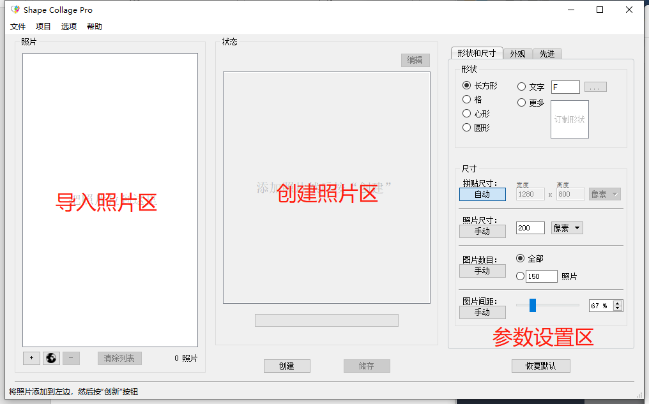Click the spacing 67 % field

pos(601,306)
